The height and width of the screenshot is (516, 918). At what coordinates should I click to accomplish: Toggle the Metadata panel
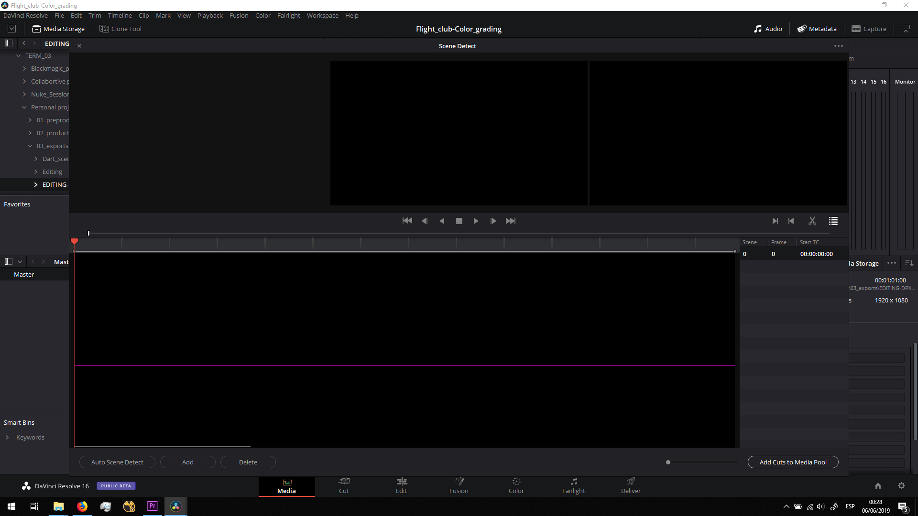(817, 29)
